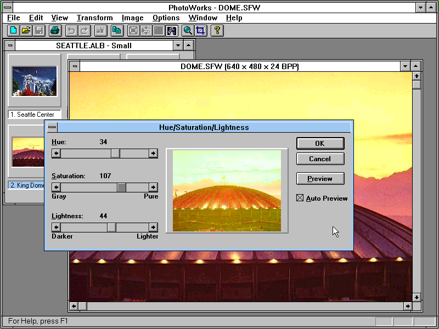The width and height of the screenshot is (439, 329).
Task: Click the Print toolbar icon
Action: pyautogui.click(x=55, y=31)
